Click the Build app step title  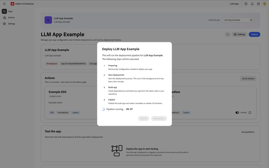113,87
